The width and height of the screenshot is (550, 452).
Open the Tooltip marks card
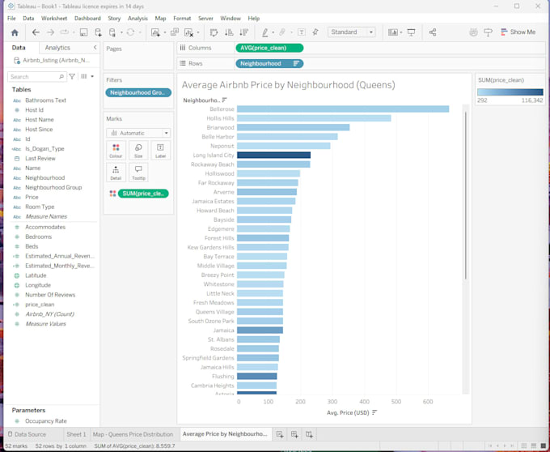coord(138,173)
